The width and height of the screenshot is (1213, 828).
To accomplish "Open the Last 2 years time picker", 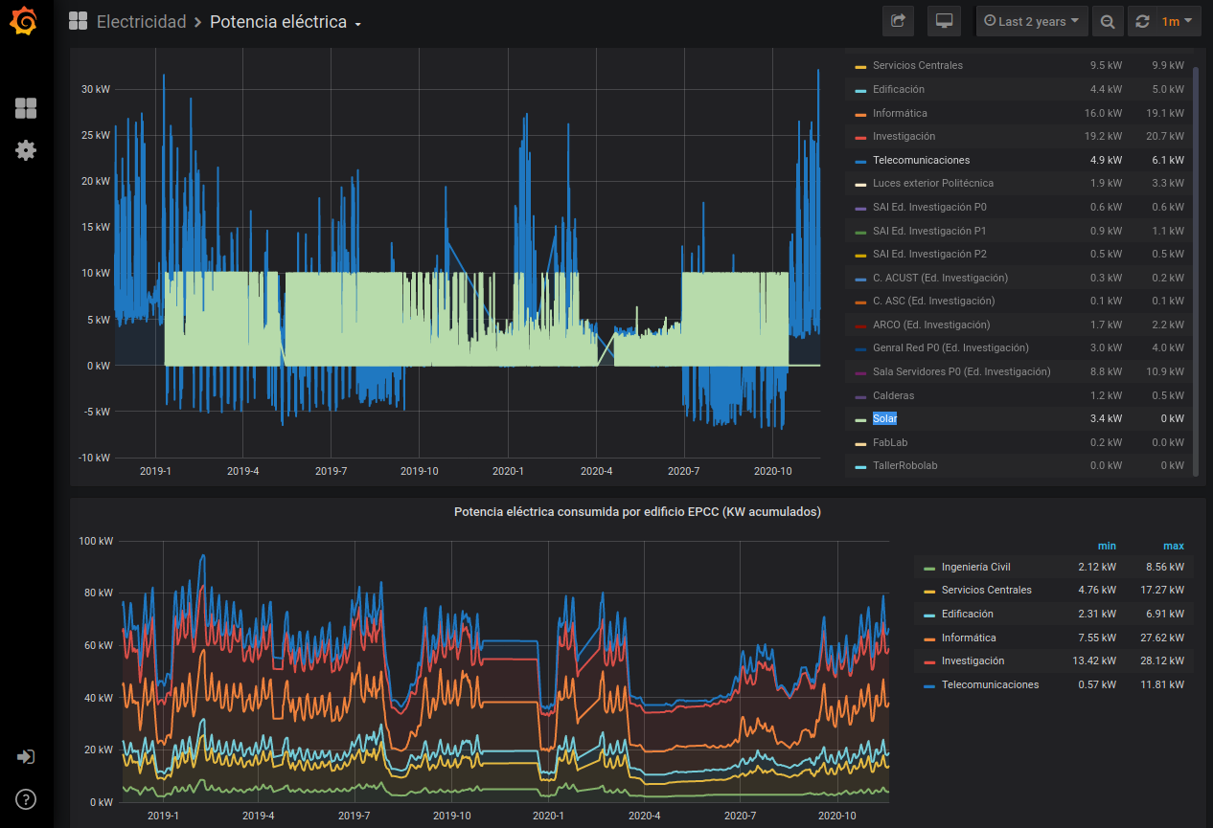I will (x=1032, y=21).
